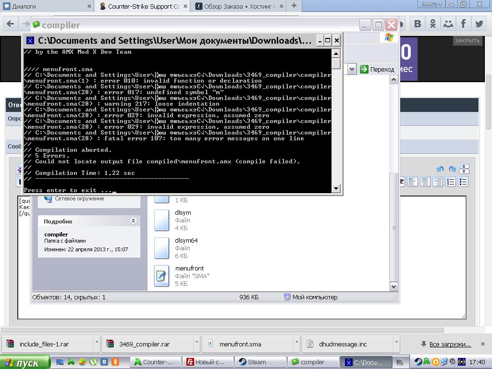Screen dimensions: 492x369
Task: Align text left in forum editor
Action: point(413,182)
